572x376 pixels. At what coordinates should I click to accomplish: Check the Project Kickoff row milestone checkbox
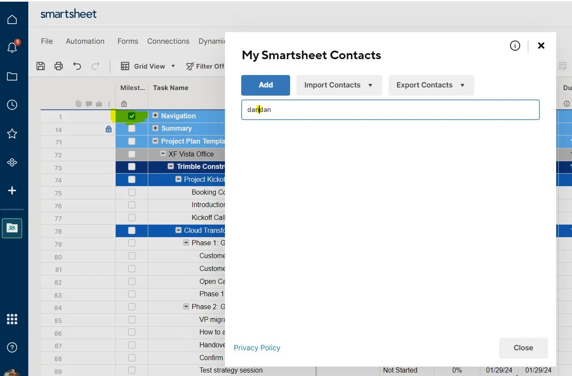(132, 180)
